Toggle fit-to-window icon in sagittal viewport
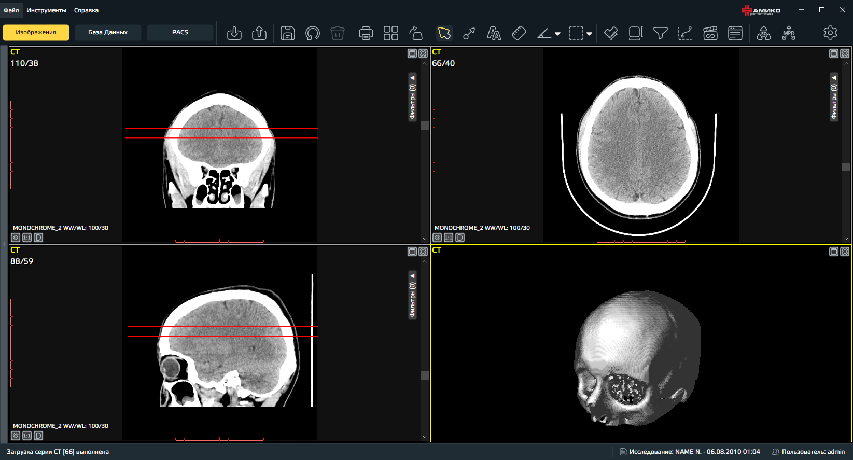This screenshot has width=853, height=460. click(x=16, y=436)
